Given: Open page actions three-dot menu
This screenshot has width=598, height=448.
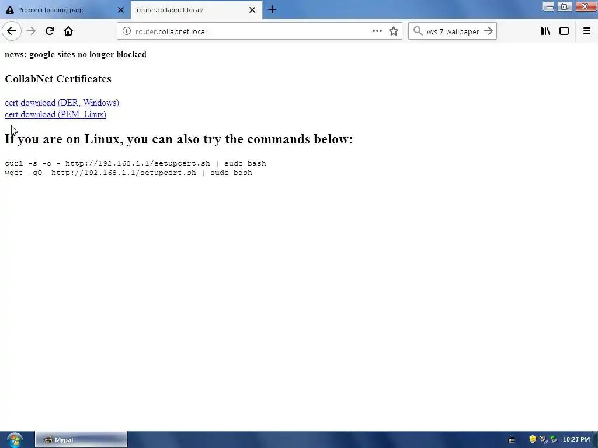Looking at the screenshot, I should coord(377,32).
